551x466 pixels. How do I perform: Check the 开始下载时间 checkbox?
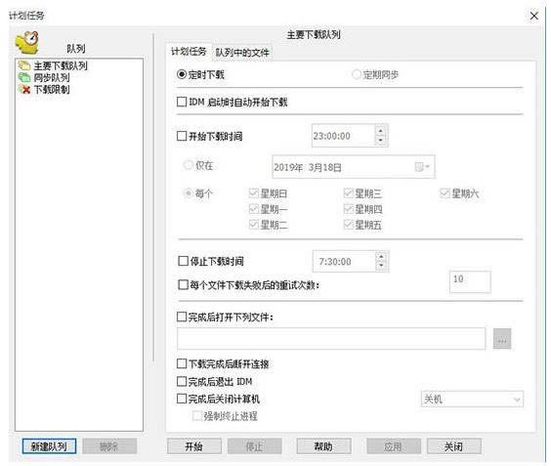pos(182,136)
